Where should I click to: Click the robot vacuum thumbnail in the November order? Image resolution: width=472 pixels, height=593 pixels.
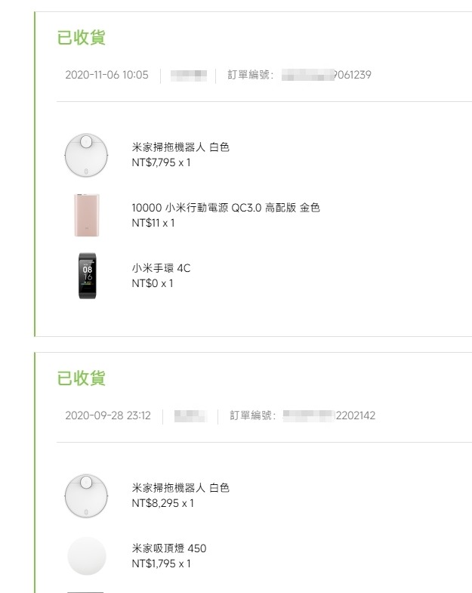click(x=85, y=155)
